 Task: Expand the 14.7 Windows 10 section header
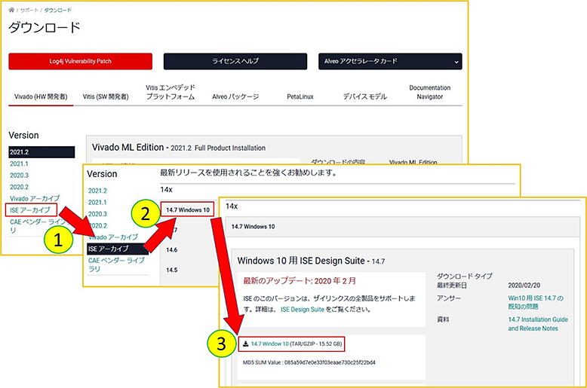(x=402, y=227)
